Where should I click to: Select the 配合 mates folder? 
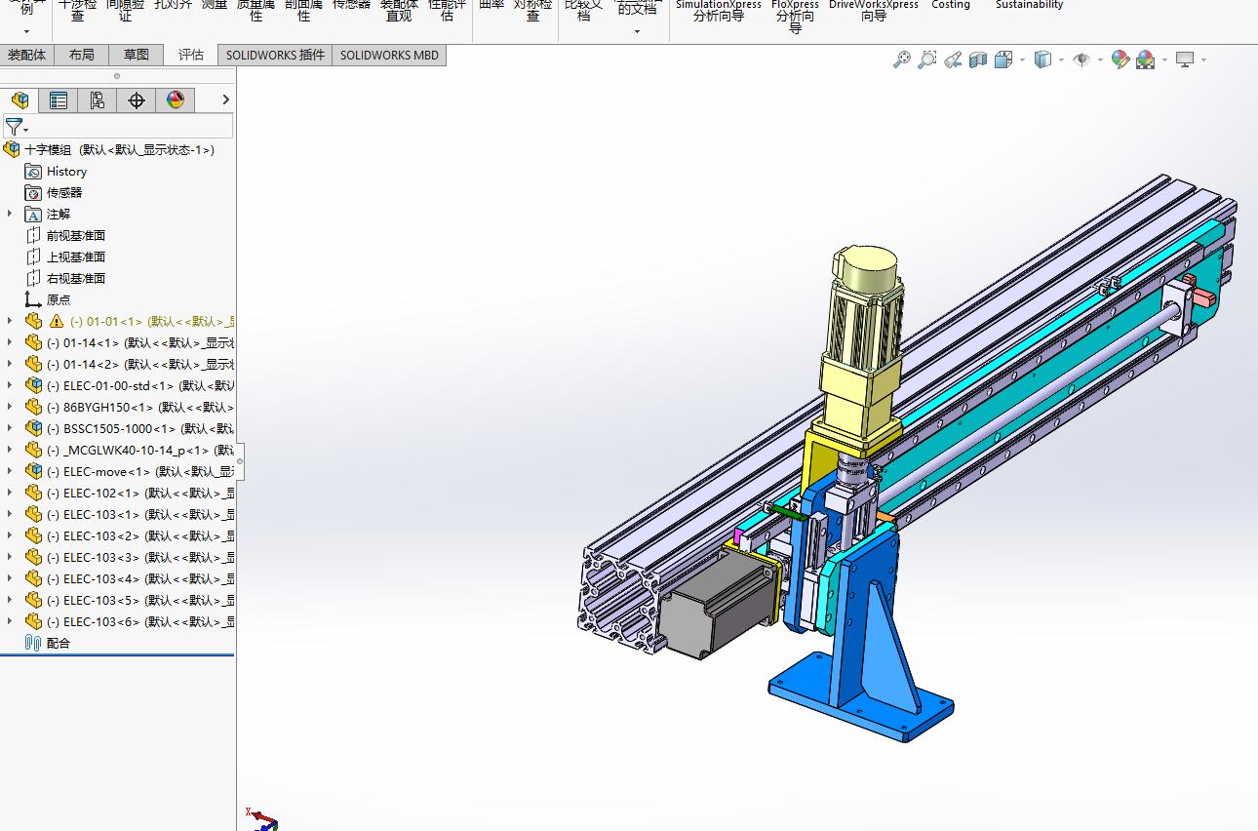coord(59,643)
